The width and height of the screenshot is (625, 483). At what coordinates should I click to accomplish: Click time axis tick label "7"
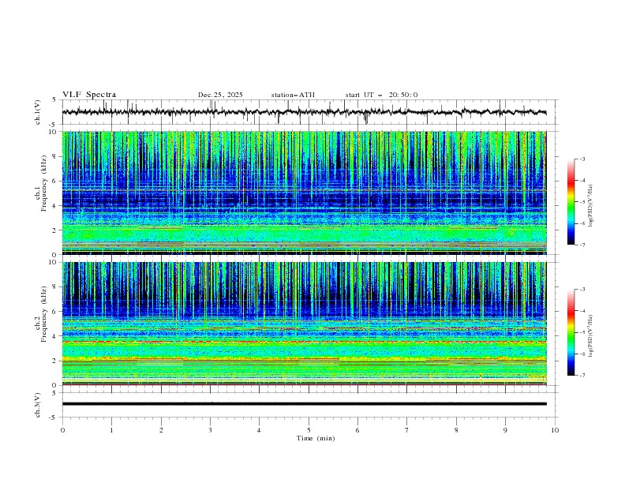(x=407, y=430)
